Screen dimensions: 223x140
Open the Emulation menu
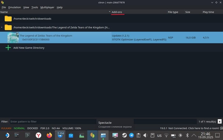click(15, 7)
